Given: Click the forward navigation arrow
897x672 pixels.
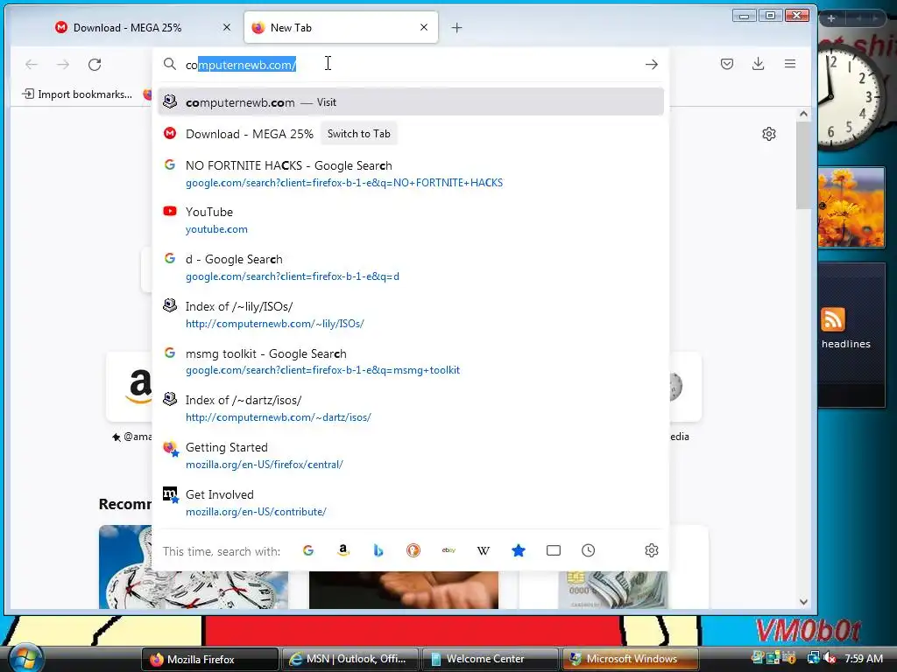Looking at the screenshot, I should pyautogui.click(x=63, y=65).
